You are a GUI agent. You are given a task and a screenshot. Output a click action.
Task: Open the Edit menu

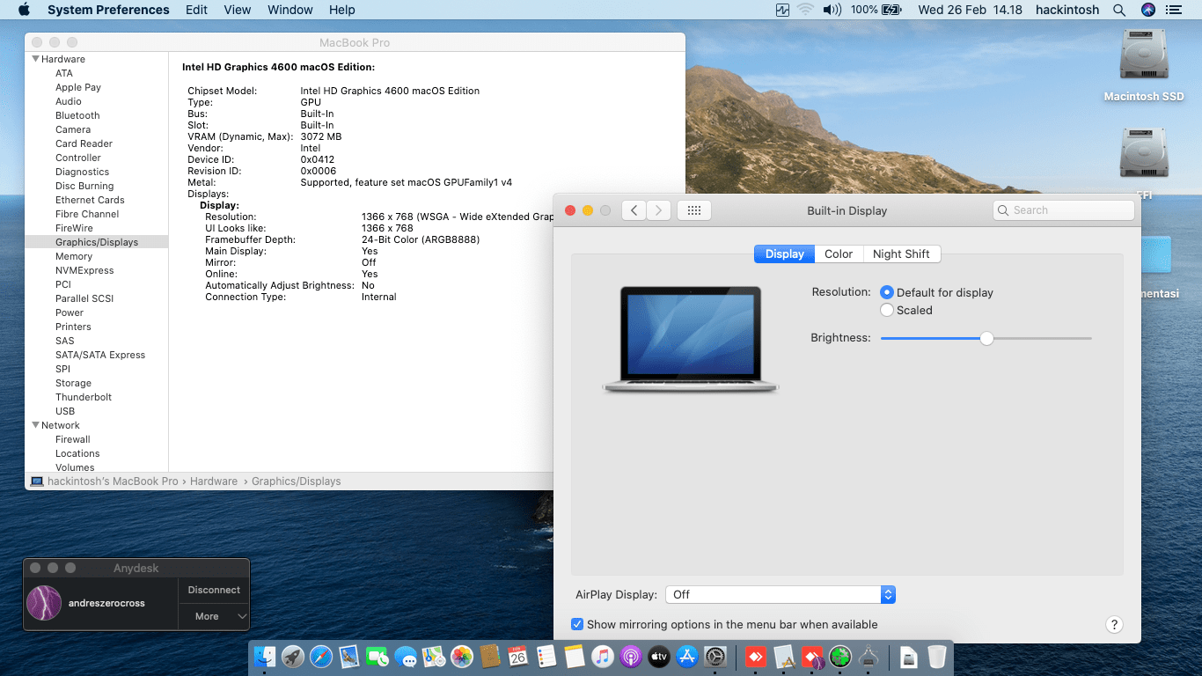[196, 10]
